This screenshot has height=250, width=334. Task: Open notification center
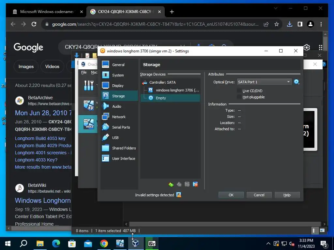tap(324, 243)
